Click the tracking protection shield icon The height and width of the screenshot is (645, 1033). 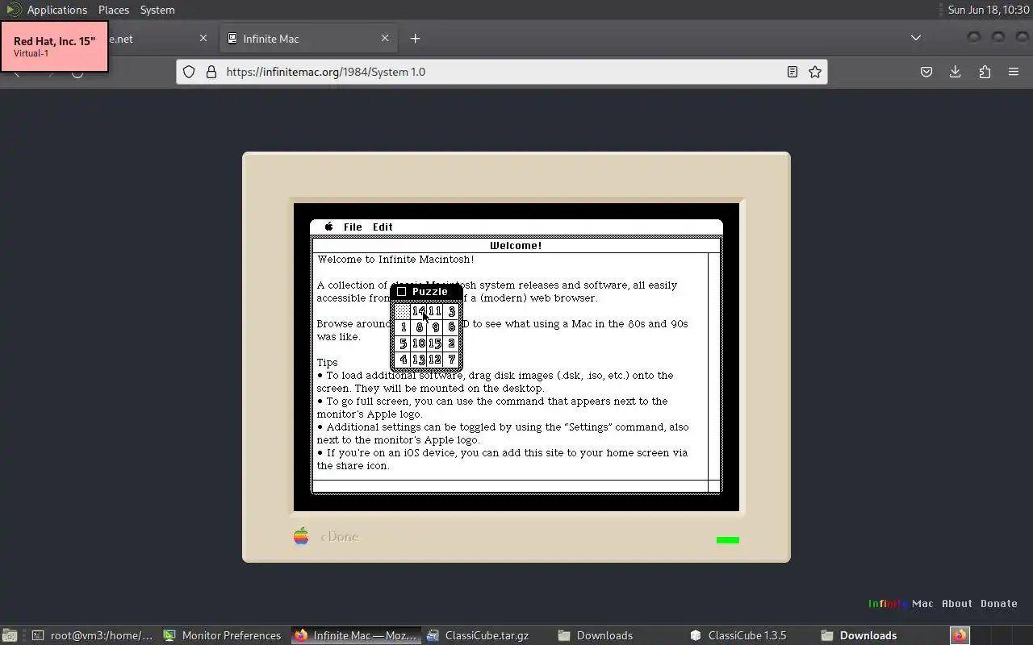click(x=189, y=72)
